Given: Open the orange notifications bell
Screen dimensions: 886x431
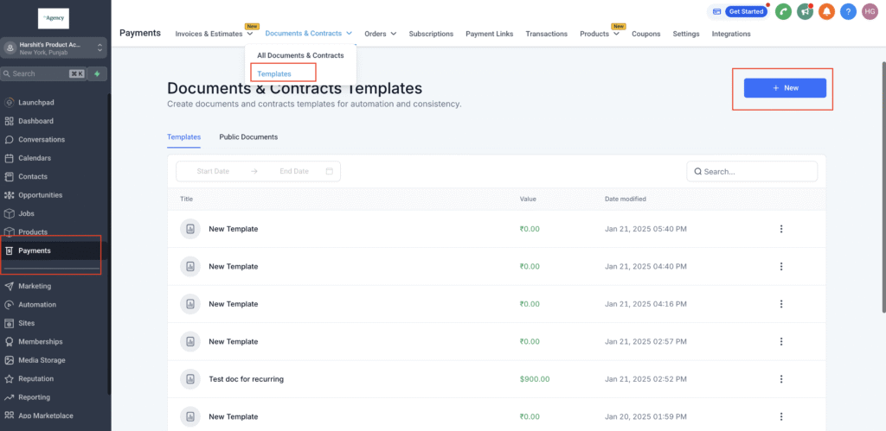Looking at the screenshot, I should [x=826, y=11].
